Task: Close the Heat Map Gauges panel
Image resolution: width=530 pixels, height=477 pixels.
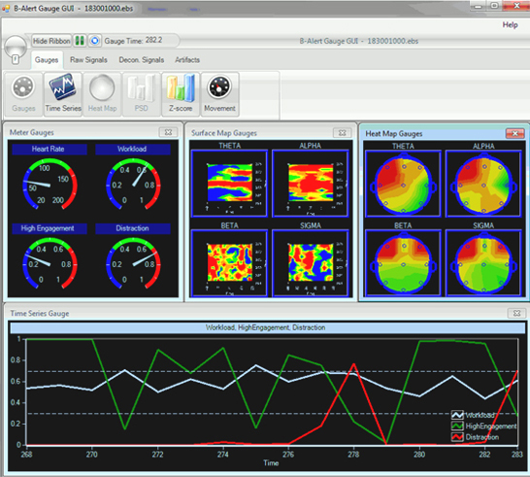Action: point(514,134)
